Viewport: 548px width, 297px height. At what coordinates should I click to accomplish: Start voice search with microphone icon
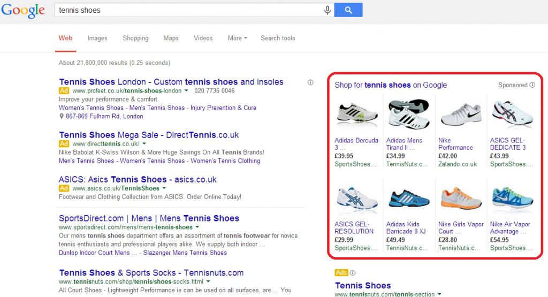(327, 10)
